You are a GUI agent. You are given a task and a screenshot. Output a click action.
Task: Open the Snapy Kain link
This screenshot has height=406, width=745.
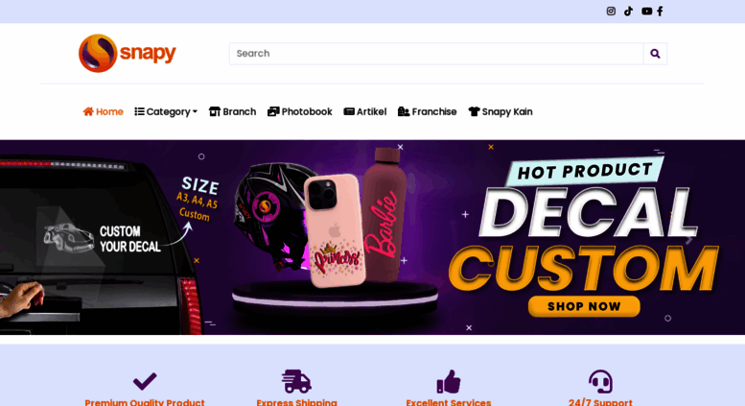501,111
